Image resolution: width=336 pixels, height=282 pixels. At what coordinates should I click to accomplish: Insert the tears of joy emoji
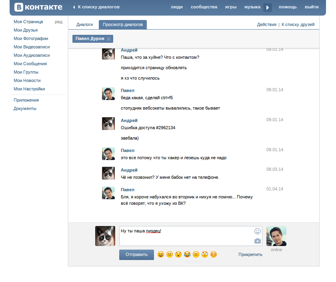(x=187, y=254)
